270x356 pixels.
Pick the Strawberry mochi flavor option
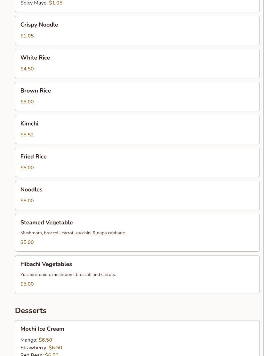(x=41, y=348)
